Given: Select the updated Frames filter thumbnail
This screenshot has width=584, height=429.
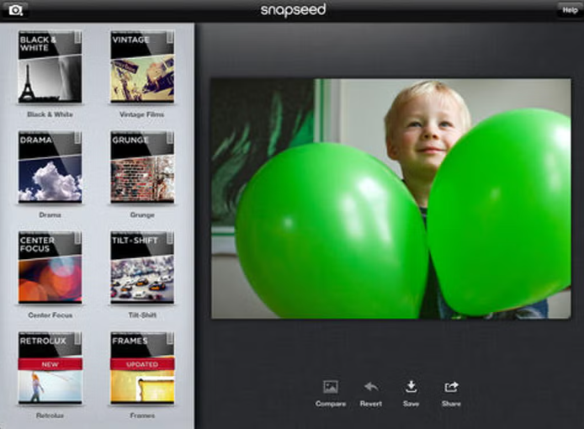Looking at the screenshot, I should [142, 368].
